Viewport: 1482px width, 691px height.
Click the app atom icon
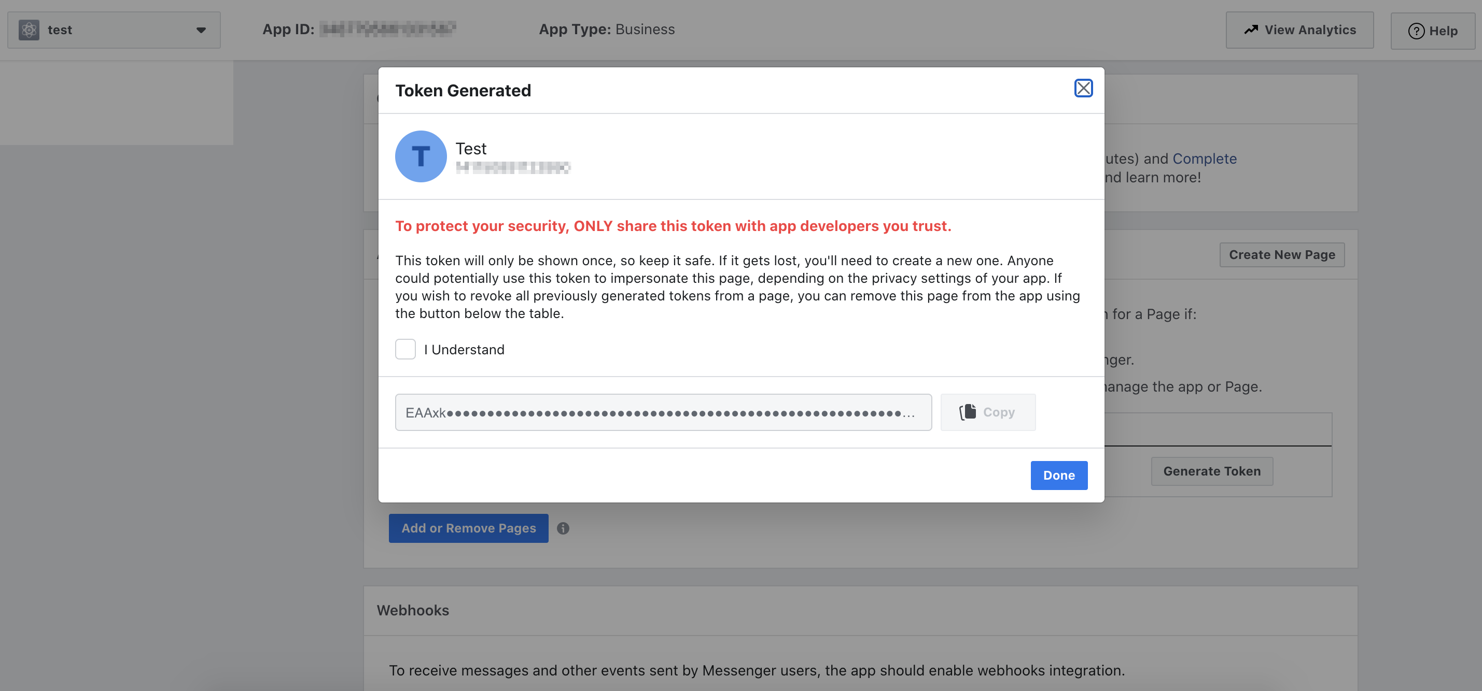[x=29, y=30]
